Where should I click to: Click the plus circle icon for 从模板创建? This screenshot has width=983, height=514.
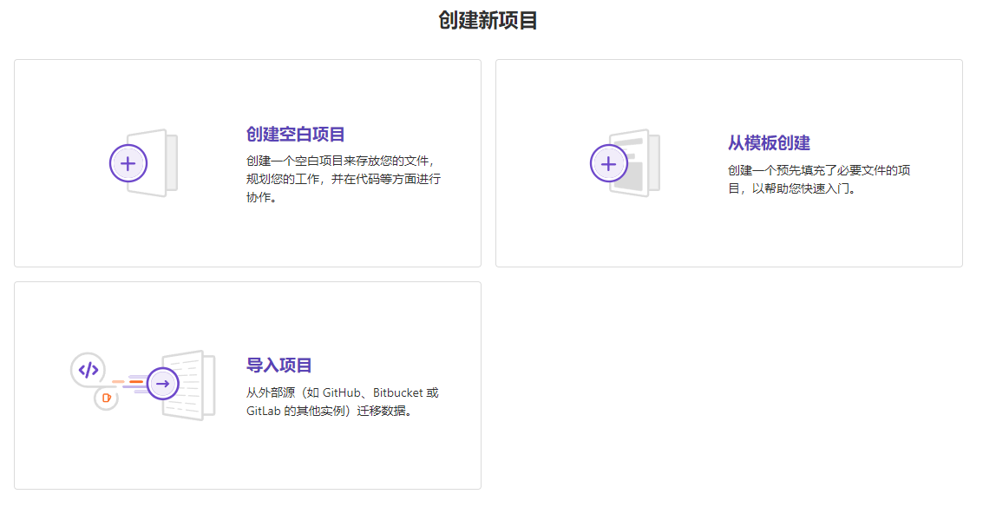[609, 163]
